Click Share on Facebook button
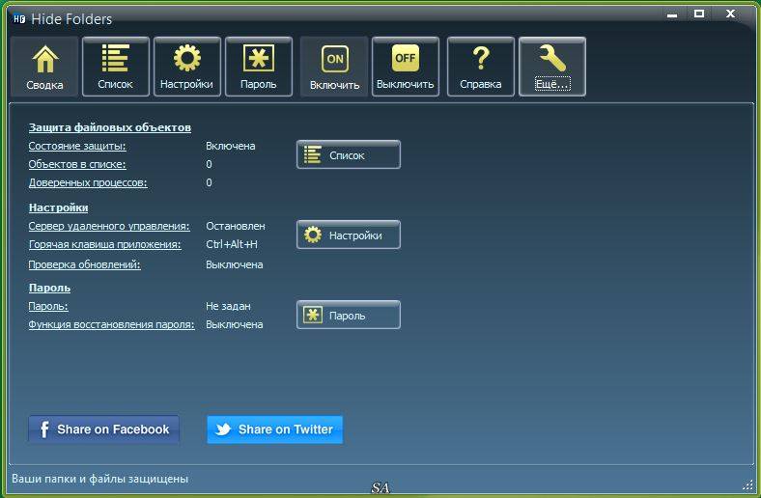This screenshot has width=761, height=498. tap(103, 429)
